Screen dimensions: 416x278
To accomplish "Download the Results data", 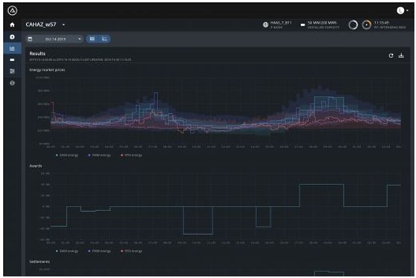I will coord(401,55).
